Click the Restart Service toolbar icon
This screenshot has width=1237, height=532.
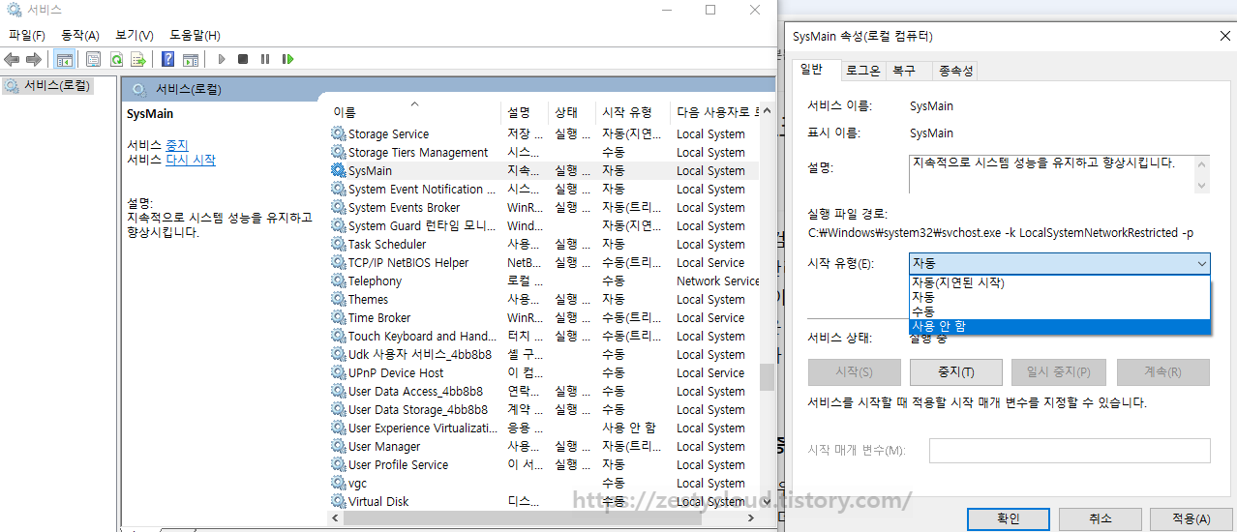coord(287,59)
